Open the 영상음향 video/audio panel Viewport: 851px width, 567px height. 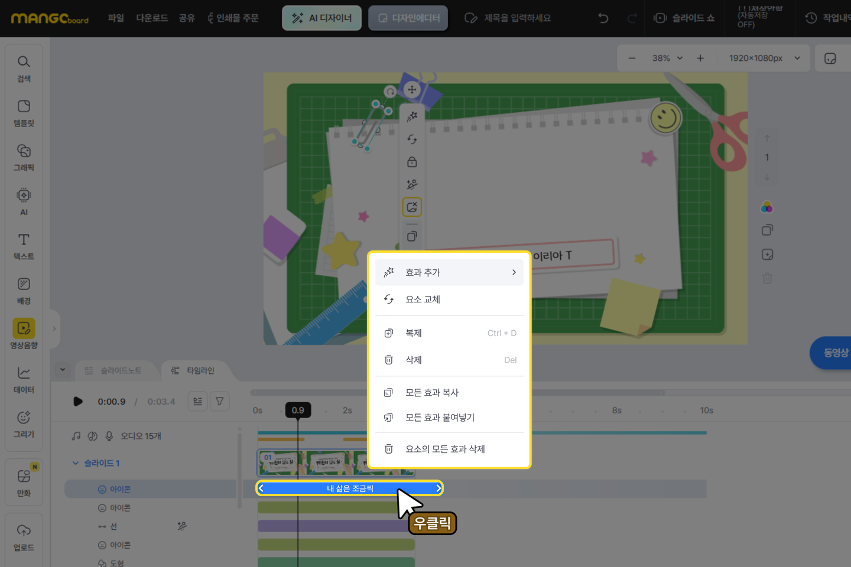[x=24, y=334]
